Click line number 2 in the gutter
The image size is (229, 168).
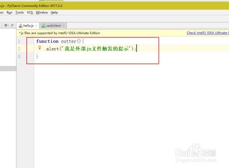19,49
